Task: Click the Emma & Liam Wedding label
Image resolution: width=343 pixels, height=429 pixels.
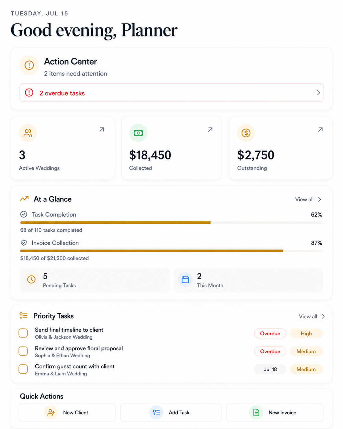Action: pos(61,374)
